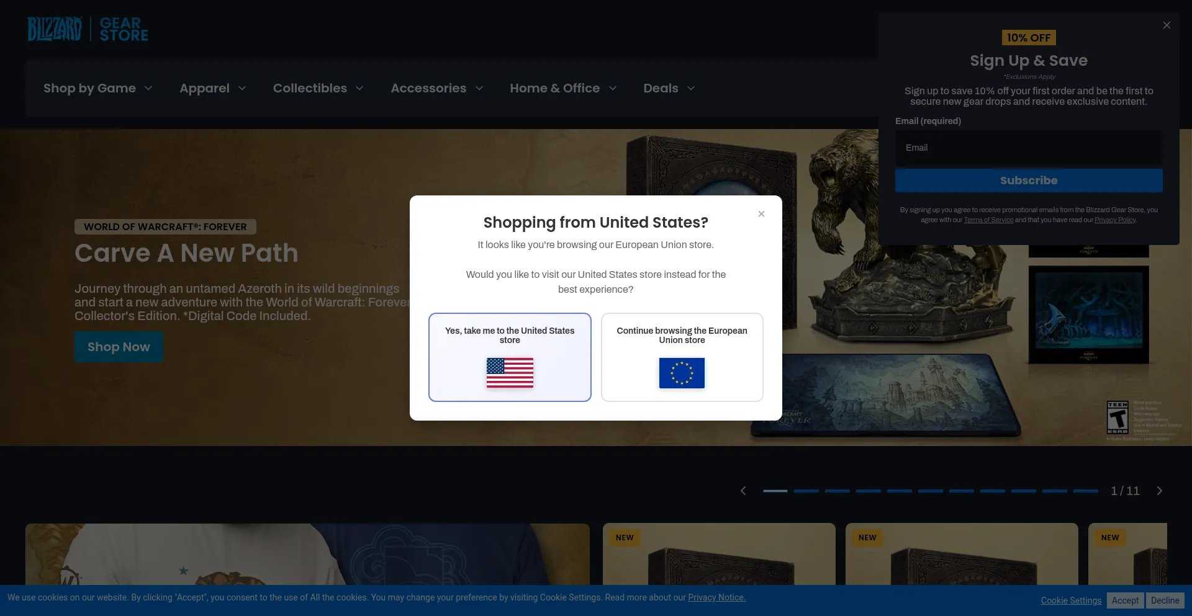Screen dimensions: 1192x616
Task: Go to next carousel slide arrow
Action: click(1159, 491)
